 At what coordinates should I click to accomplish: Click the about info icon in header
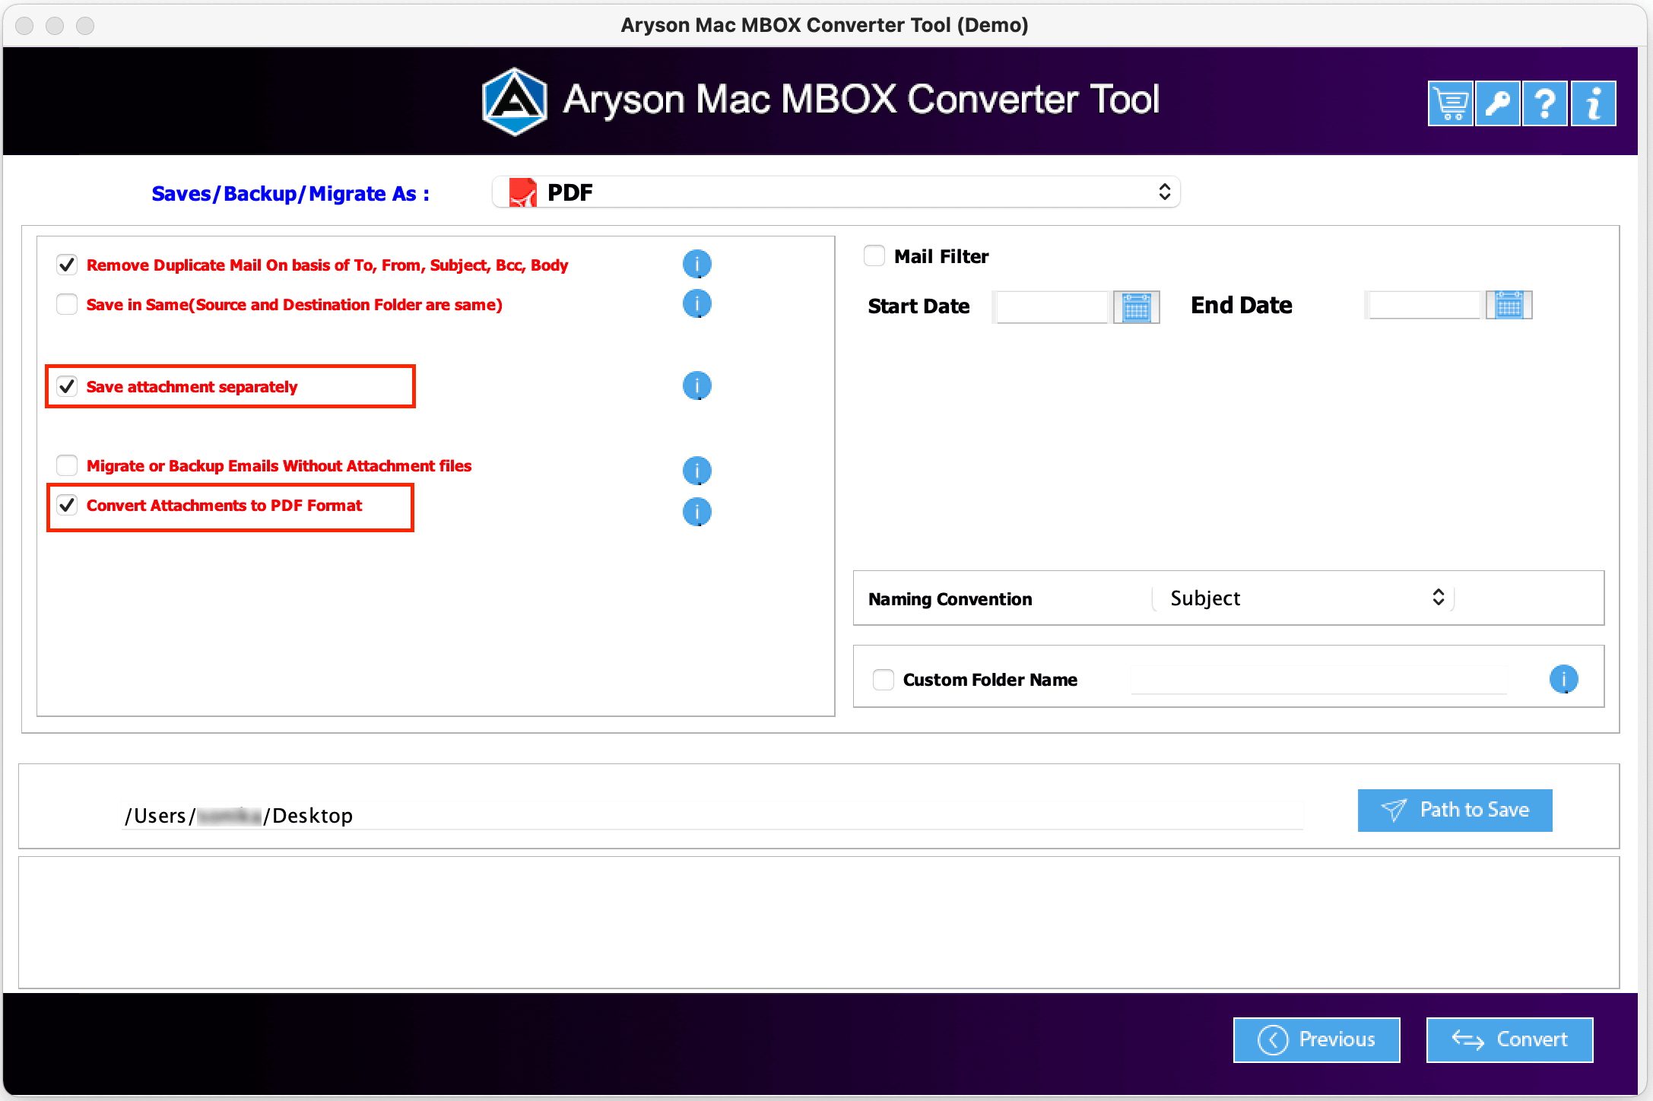pos(1594,103)
